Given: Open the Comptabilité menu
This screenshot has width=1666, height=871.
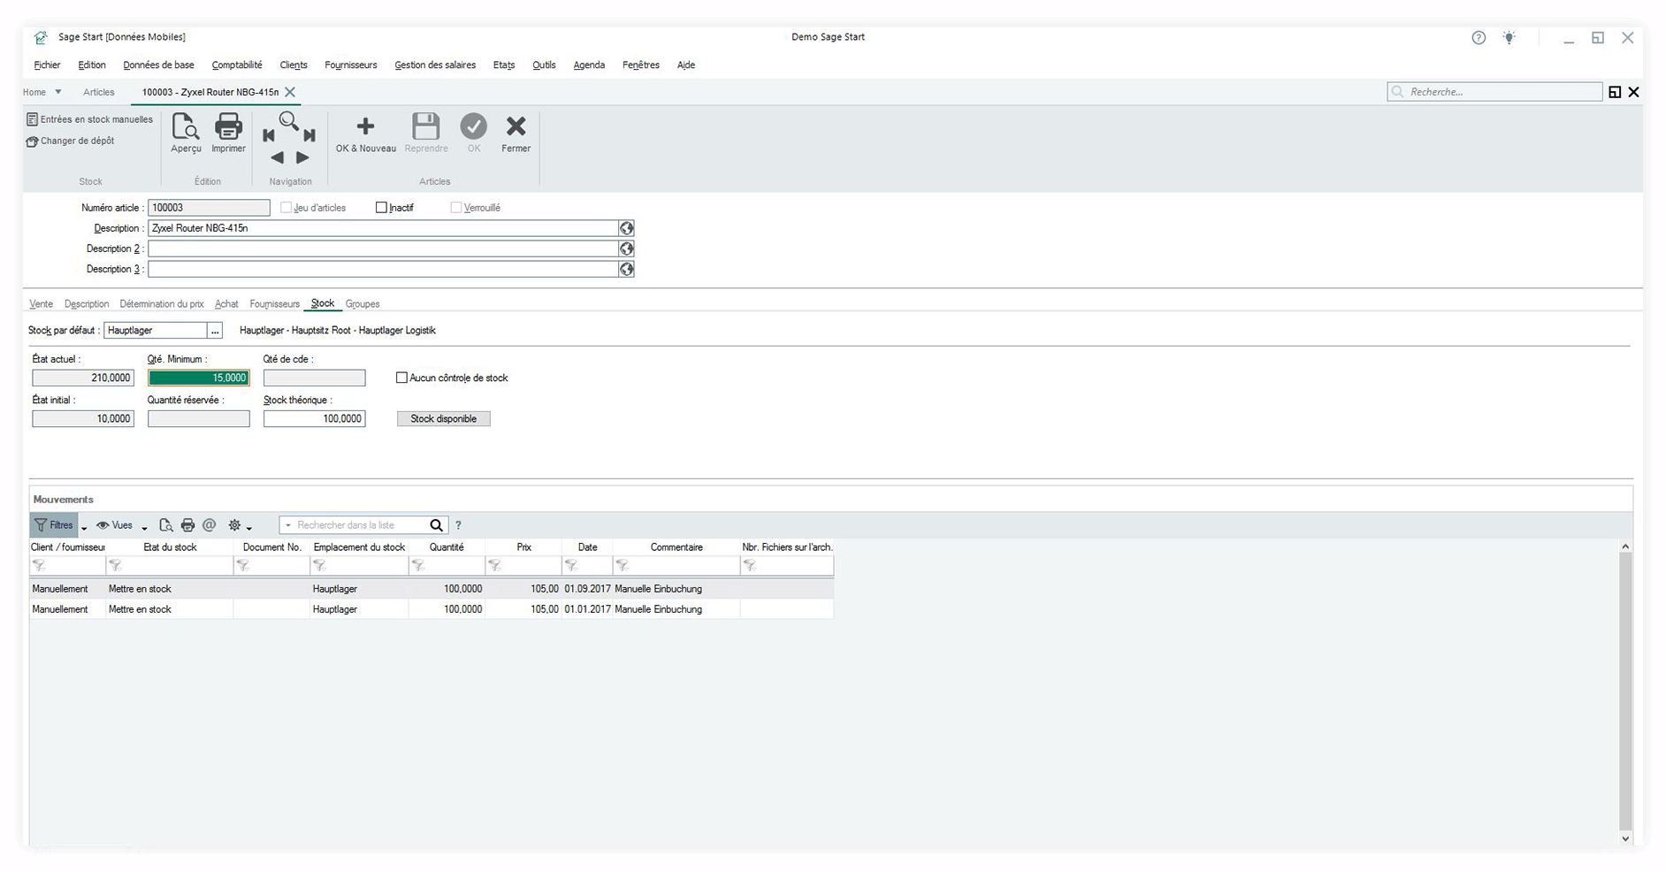Looking at the screenshot, I should coord(237,65).
